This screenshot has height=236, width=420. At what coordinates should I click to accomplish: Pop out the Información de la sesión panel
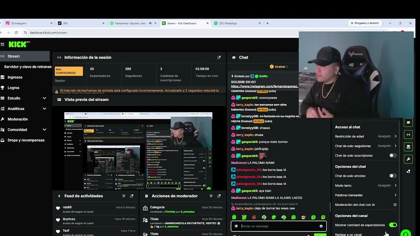(219, 57)
